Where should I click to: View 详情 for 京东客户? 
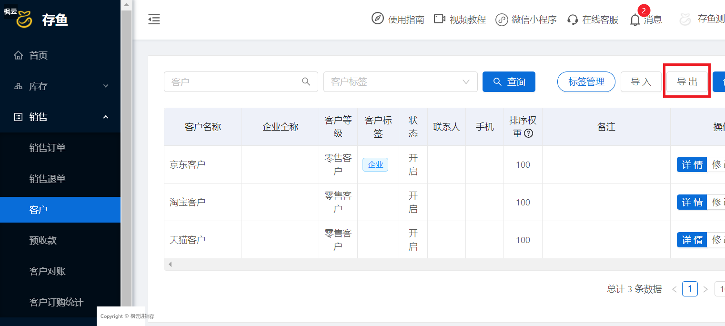[692, 164]
